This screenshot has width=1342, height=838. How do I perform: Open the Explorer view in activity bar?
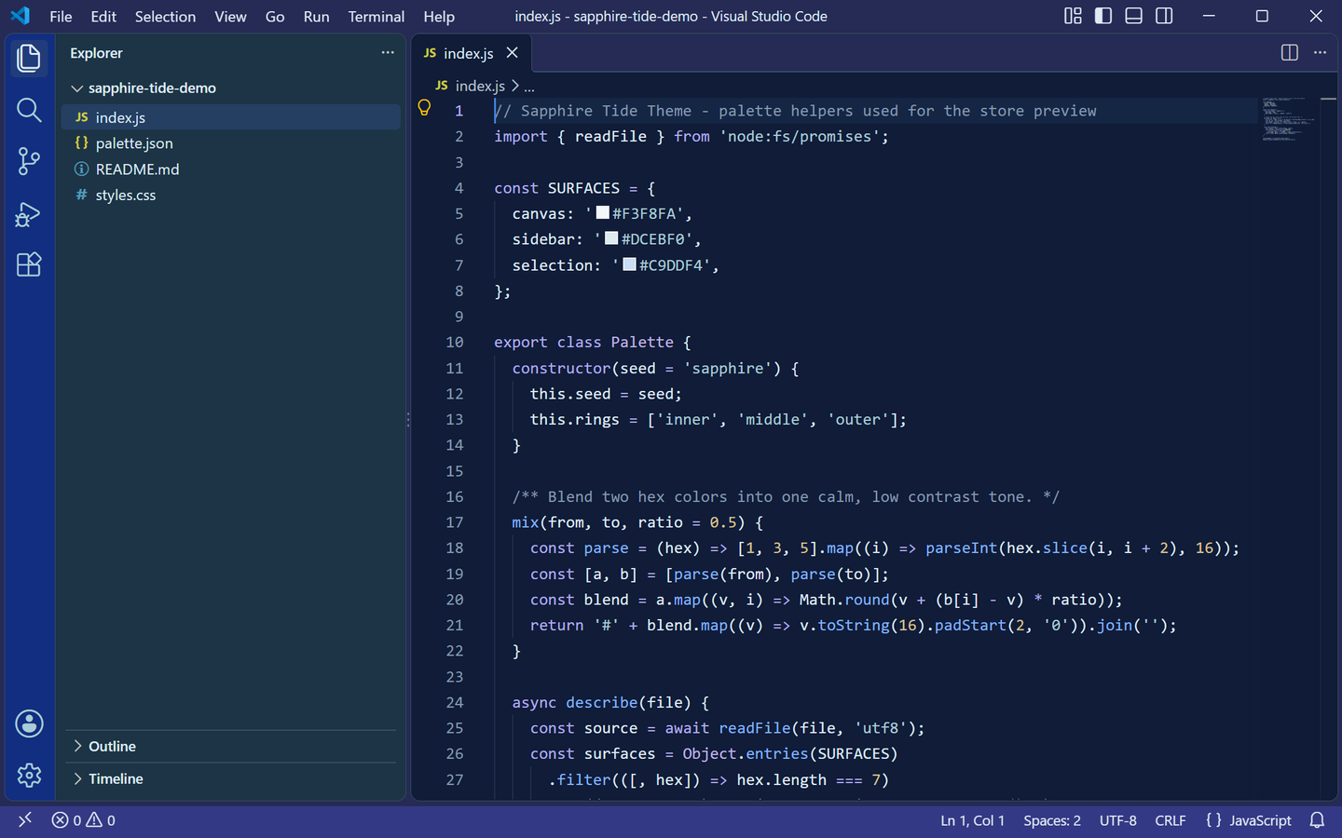(x=29, y=58)
